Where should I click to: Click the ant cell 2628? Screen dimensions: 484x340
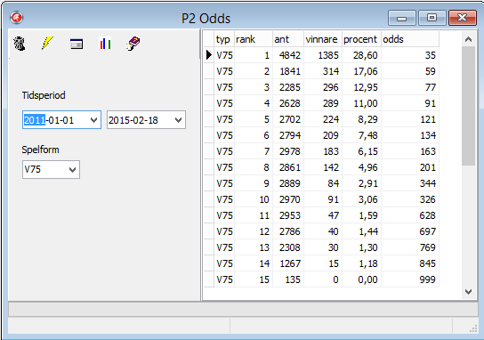(288, 103)
